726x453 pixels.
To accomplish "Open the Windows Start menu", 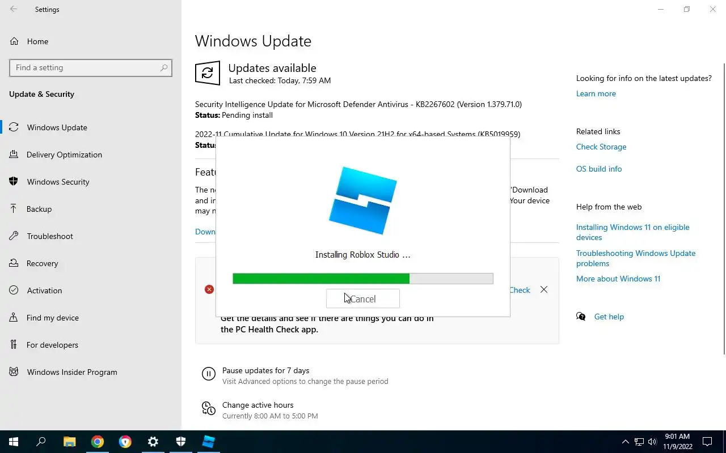I will click(x=14, y=442).
